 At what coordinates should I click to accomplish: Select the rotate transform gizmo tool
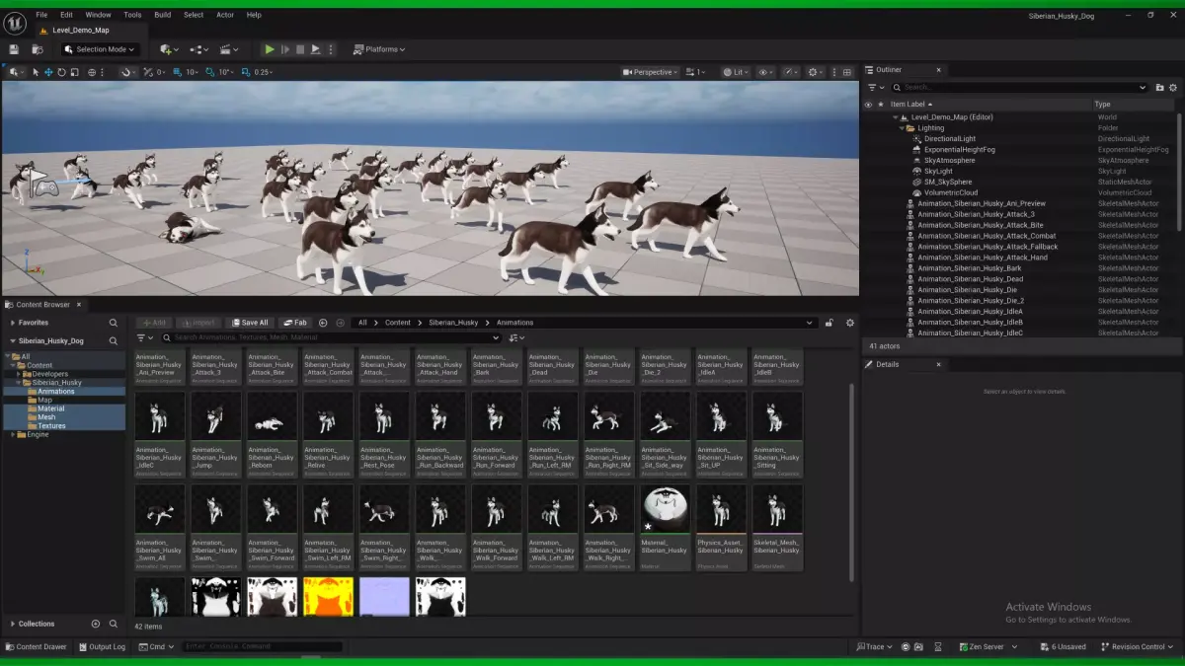pos(61,72)
